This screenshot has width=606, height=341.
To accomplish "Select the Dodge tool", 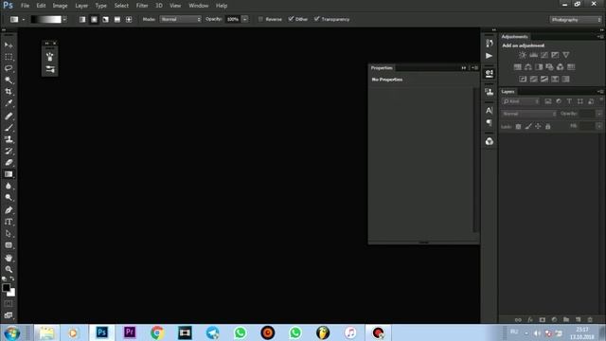I will coord(9,198).
